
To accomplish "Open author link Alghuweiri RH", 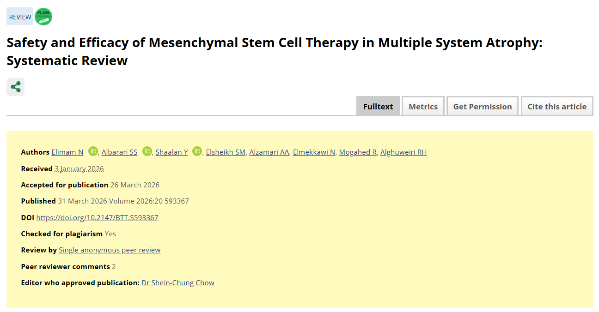I will 403,152.
